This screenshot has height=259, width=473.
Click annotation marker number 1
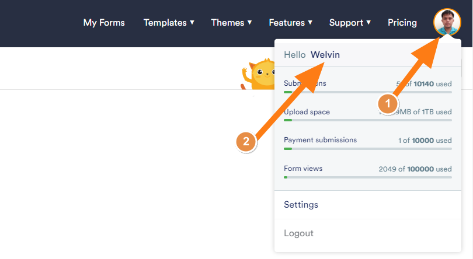pyautogui.click(x=386, y=104)
